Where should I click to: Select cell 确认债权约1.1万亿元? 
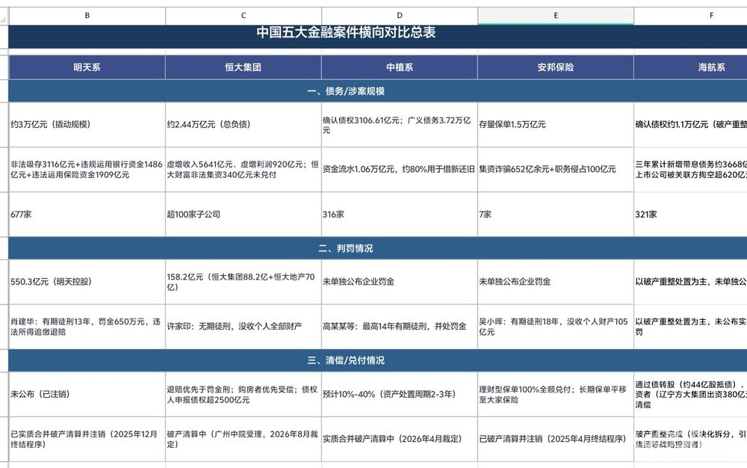pos(691,124)
